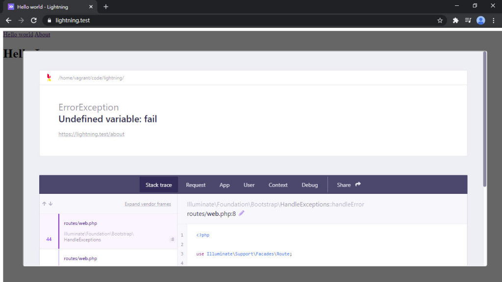Click the Undefined variable: fail message
Viewport: 502px width, 282px height.
click(107, 119)
